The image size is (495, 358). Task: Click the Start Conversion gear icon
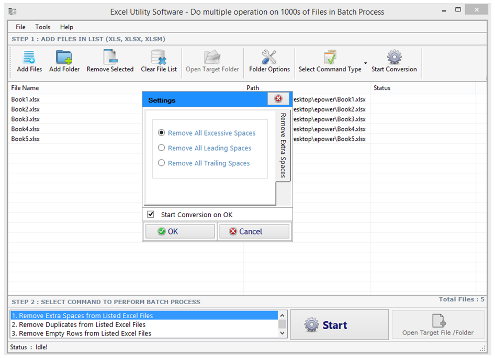coord(395,57)
